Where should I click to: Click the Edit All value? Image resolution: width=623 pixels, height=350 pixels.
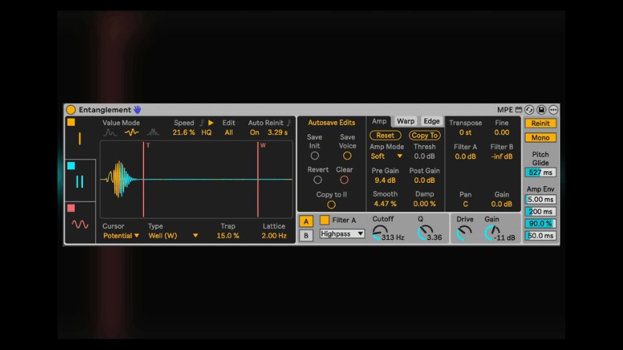tap(229, 132)
